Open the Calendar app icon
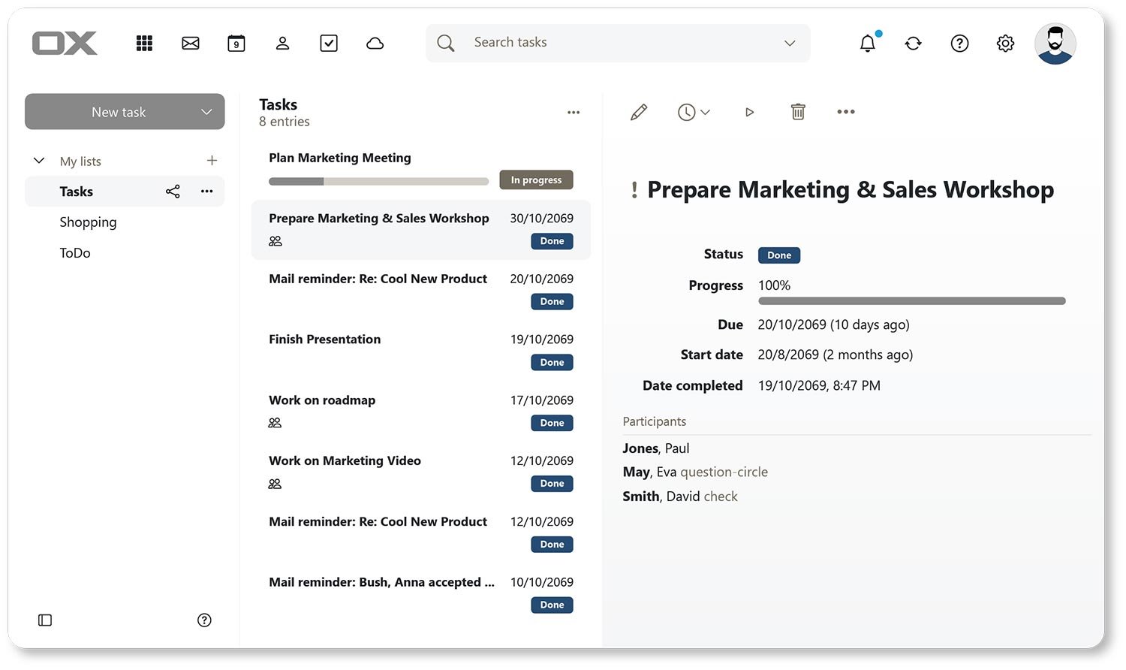1126x670 pixels. point(236,43)
